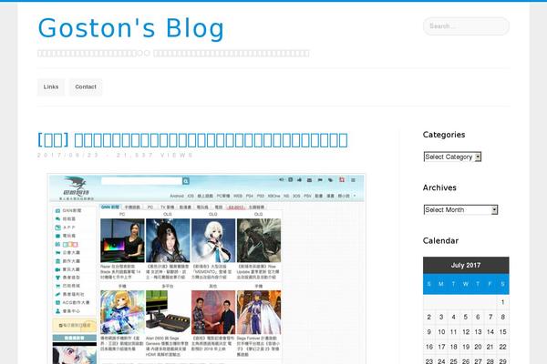Select calendar day 18
The image size is (547, 364).
[x=453, y=347]
